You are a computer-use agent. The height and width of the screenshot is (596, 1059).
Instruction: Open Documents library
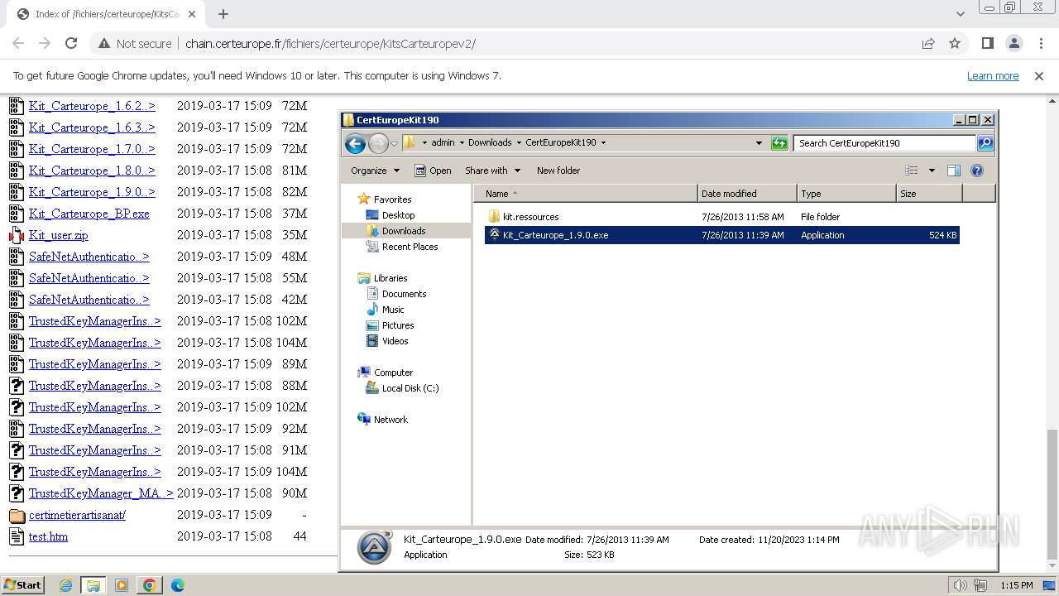click(x=404, y=294)
